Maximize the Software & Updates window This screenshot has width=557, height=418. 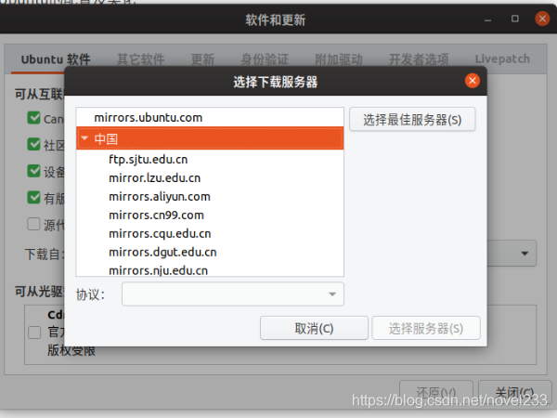coord(514,19)
